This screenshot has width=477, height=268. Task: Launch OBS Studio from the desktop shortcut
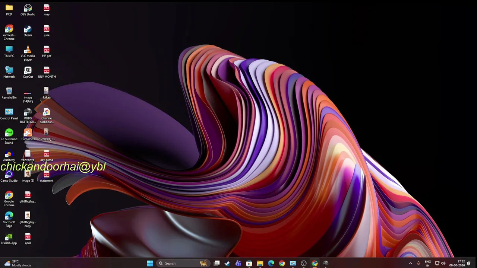pos(28,10)
